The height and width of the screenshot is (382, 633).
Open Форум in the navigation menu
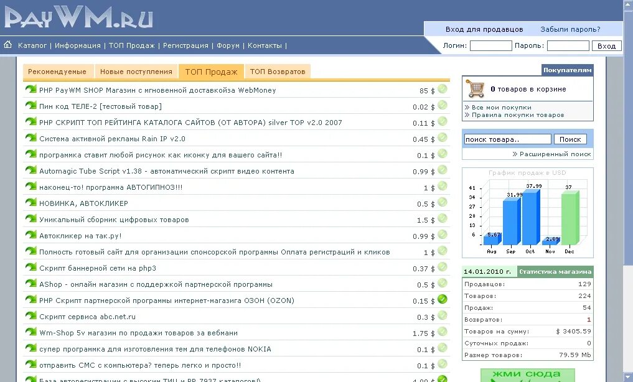click(x=228, y=45)
